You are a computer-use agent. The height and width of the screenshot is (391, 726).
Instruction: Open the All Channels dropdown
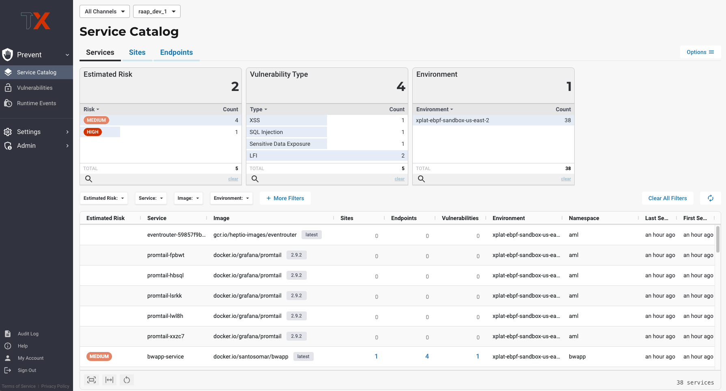point(105,11)
